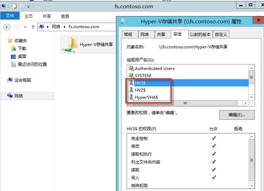Open the Hyper-V存储共享 shared folder icon
This screenshot has width=264, height=191.
click(x=69, y=45)
